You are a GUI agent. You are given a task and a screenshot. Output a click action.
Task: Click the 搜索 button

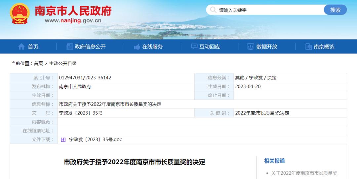(x=336, y=10)
